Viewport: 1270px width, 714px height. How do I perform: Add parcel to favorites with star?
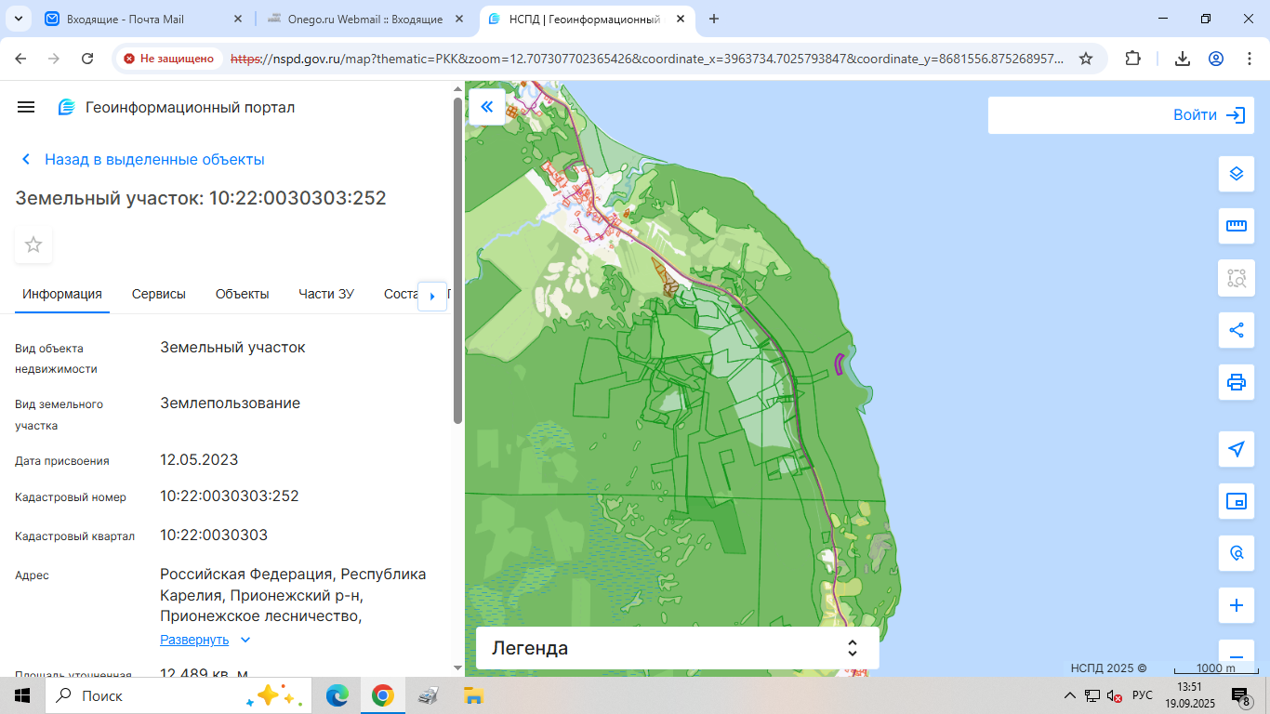[x=33, y=245]
